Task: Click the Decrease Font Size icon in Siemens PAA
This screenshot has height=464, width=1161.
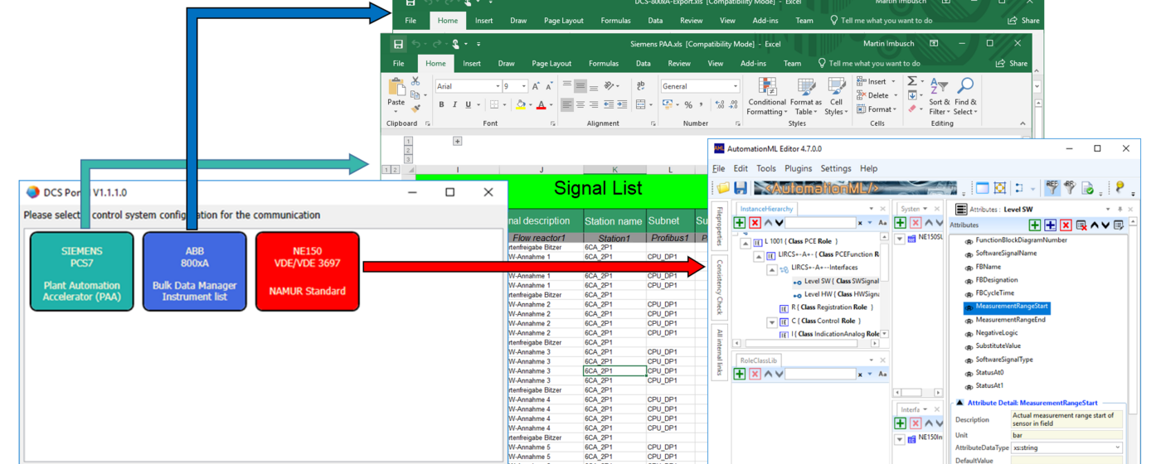Action: click(x=549, y=86)
